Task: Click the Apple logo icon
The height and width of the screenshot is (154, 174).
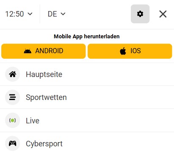Action: [x=123, y=51]
